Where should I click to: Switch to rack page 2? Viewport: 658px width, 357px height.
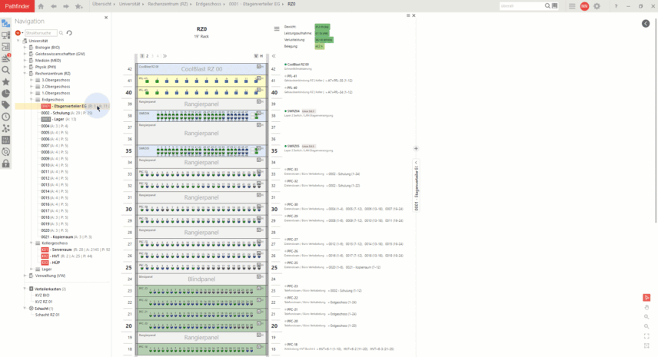pos(148,56)
